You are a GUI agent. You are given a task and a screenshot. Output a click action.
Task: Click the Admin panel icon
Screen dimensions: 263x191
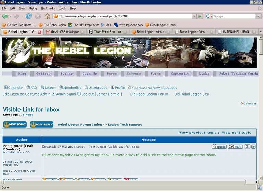[x=53, y=93]
